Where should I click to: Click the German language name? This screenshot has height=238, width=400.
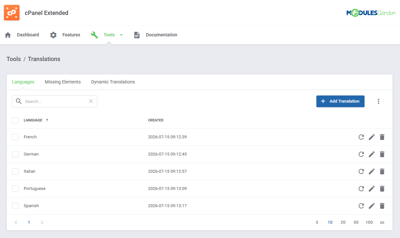click(x=31, y=154)
